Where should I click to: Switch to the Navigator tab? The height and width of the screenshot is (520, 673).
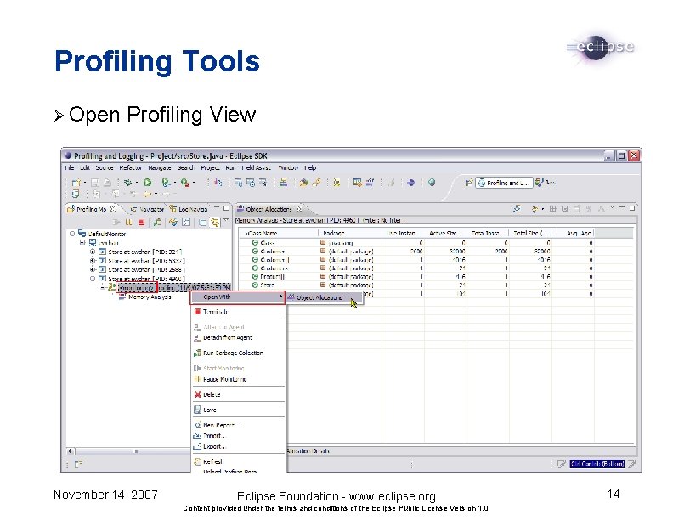coord(147,209)
